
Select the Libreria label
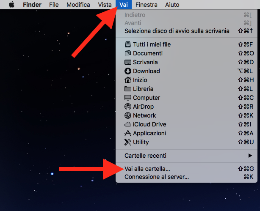click(143, 89)
